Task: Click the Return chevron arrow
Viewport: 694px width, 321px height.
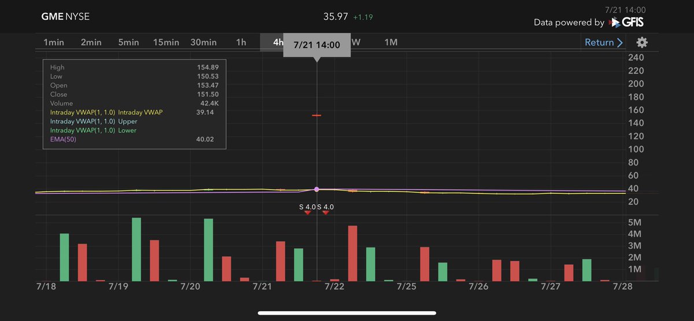Action: tap(620, 42)
